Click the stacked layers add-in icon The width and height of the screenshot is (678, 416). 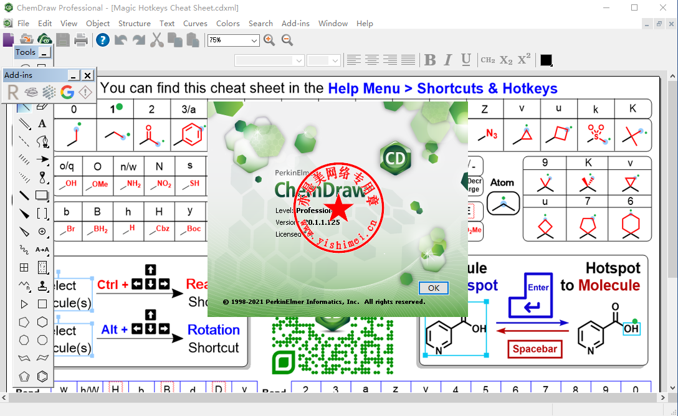pyautogui.click(x=31, y=92)
